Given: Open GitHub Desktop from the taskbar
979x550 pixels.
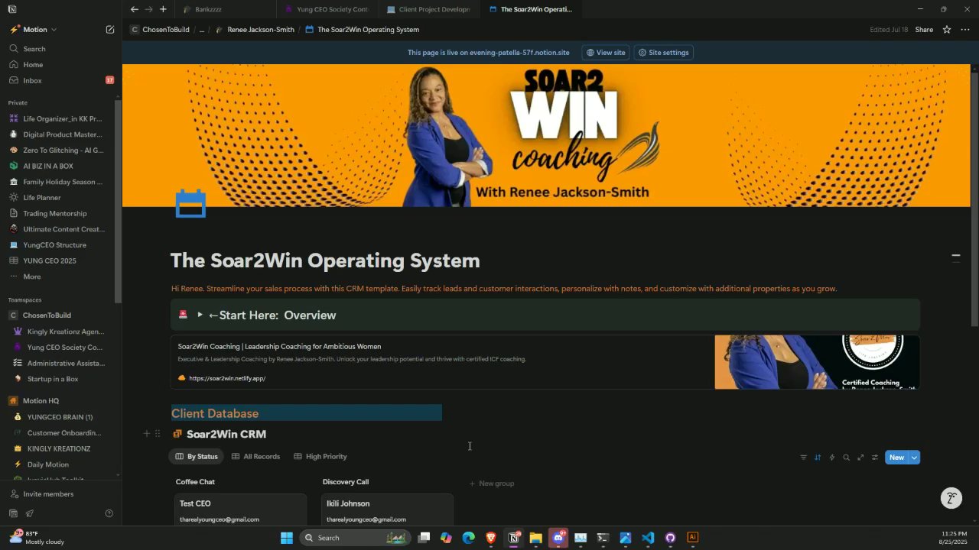Looking at the screenshot, I should 670,538.
